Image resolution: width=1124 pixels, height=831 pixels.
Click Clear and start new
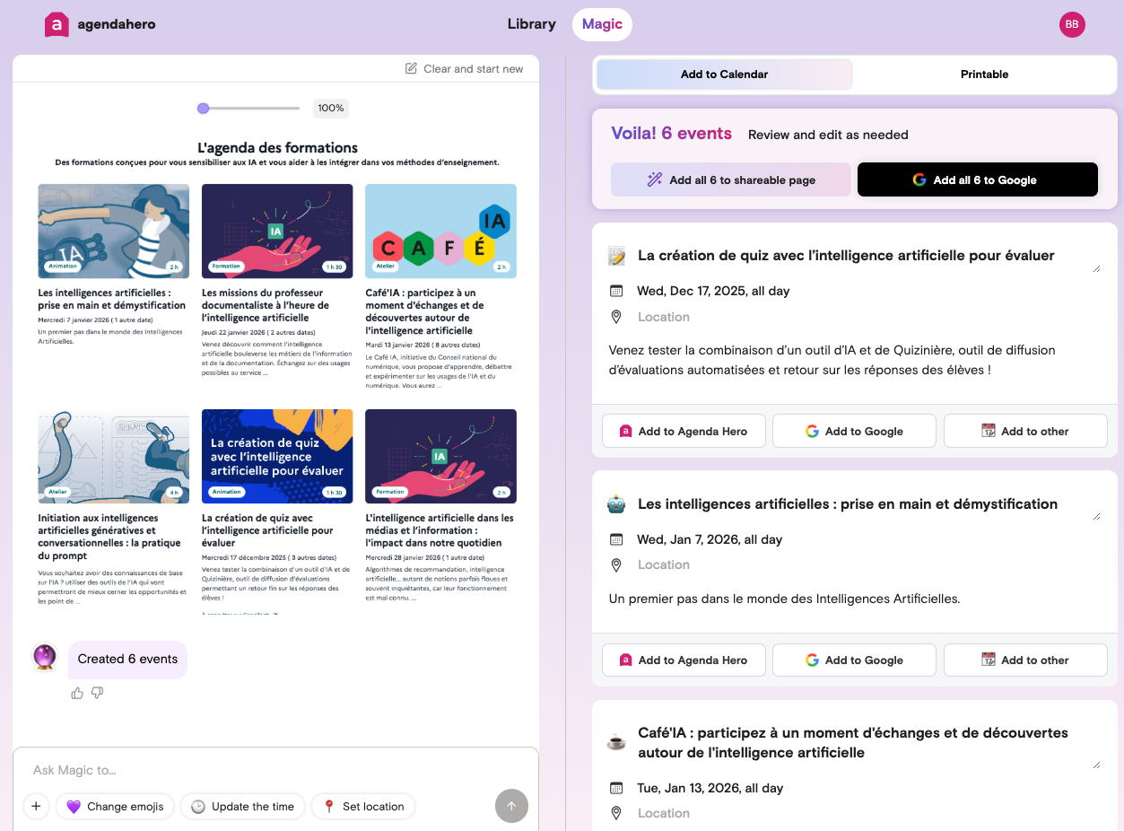point(464,69)
